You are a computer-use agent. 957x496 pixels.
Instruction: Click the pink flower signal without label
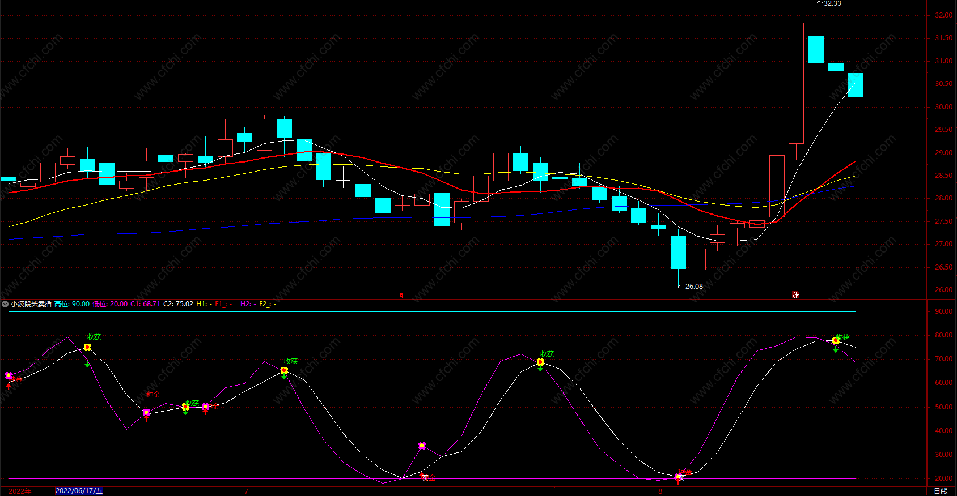point(422,446)
